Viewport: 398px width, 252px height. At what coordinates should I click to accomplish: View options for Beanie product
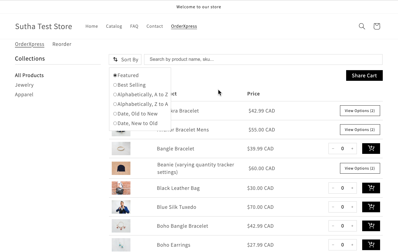360,168
